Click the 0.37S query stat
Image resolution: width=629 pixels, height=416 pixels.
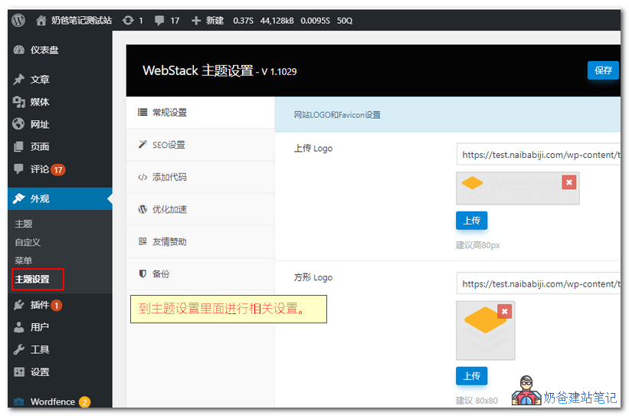[243, 21]
